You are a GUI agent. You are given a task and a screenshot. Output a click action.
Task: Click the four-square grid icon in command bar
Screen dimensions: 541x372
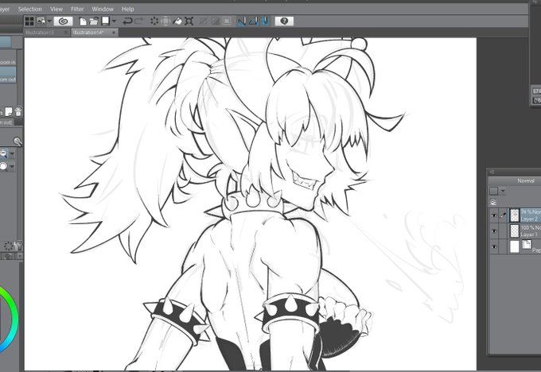(x=29, y=21)
